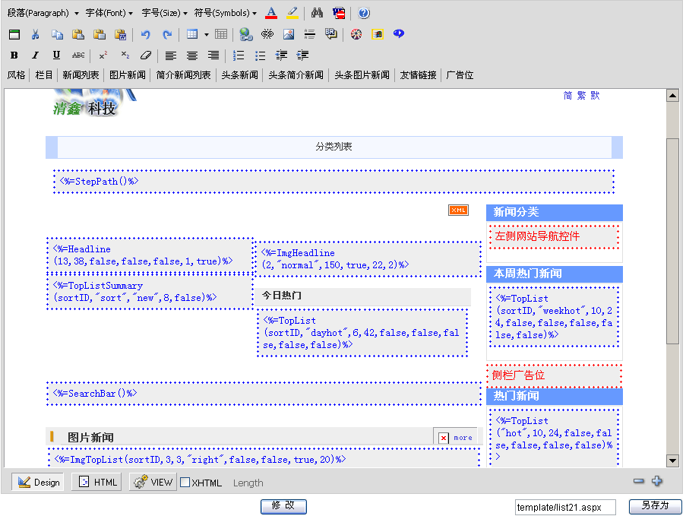
Task: Enlarge the editor with the plus icon
Action: (656, 481)
